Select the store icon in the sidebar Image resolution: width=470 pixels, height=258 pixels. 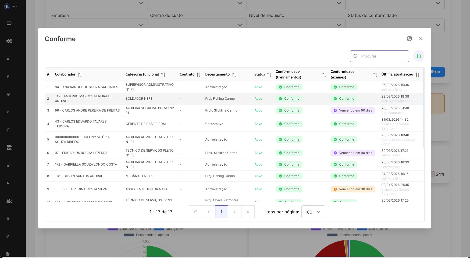(9, 147)
